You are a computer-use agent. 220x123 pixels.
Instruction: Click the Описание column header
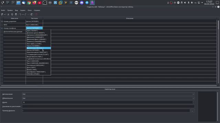pos(130,18)
